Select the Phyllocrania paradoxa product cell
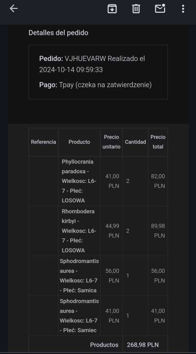The image size is (196, 354). pyautogui.click(x=80, y=181)
